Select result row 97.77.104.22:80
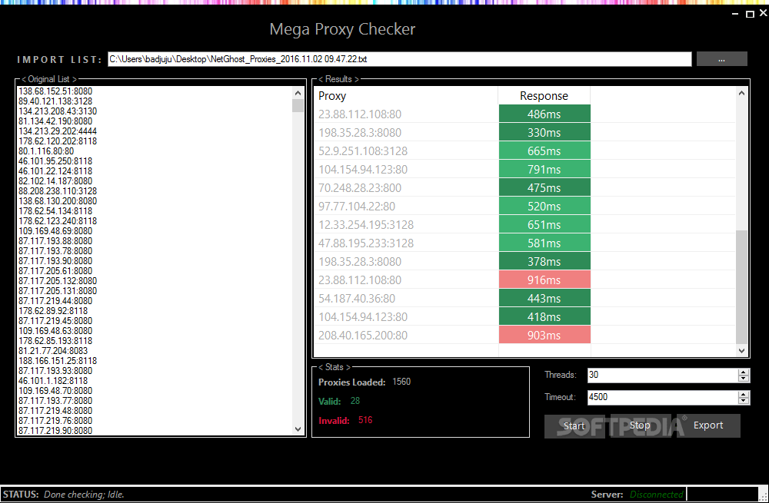This screenshot has height=503, width=769. tap(524, 207)
